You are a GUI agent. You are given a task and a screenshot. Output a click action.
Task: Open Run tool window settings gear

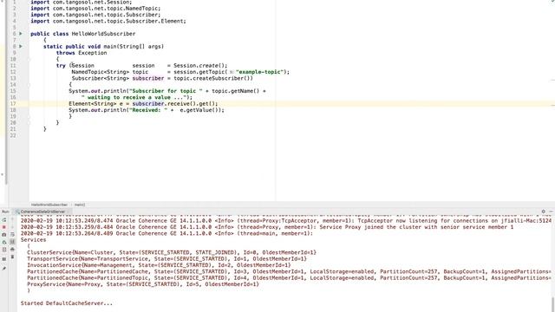click(x=544, y=211)
